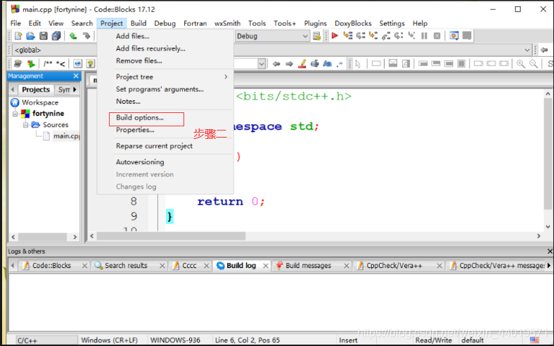Click the Save file floppy icon
The width and height of the screenshot is (554, 346).
pyautogui.click(x=44, y=36)
